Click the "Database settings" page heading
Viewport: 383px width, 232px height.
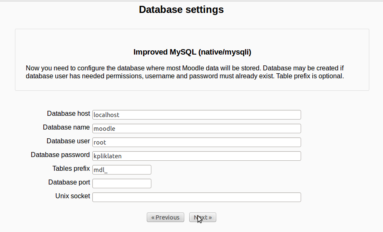[181, 10]
